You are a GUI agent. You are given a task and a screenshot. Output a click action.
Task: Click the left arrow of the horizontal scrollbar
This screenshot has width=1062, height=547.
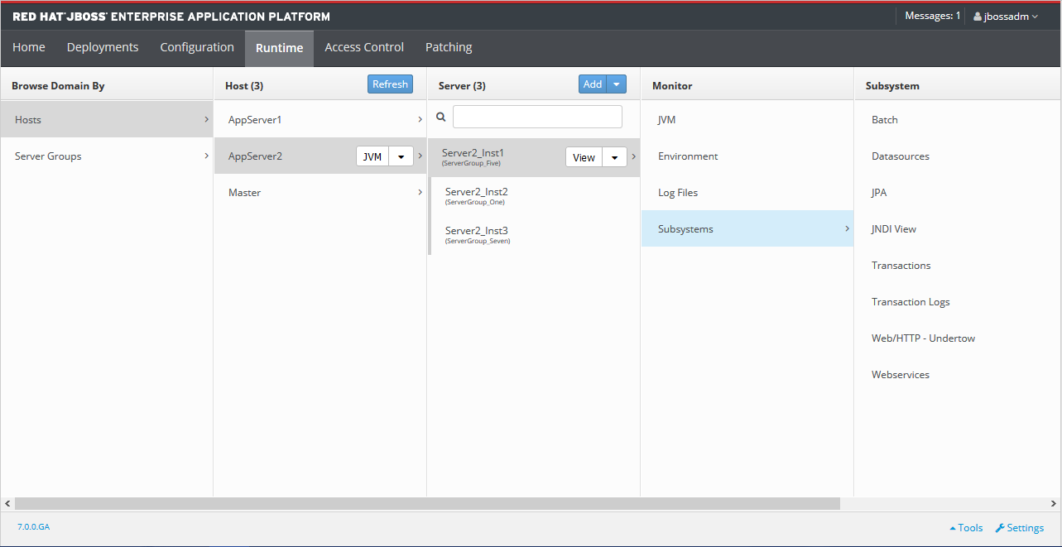tap(7, 503)
